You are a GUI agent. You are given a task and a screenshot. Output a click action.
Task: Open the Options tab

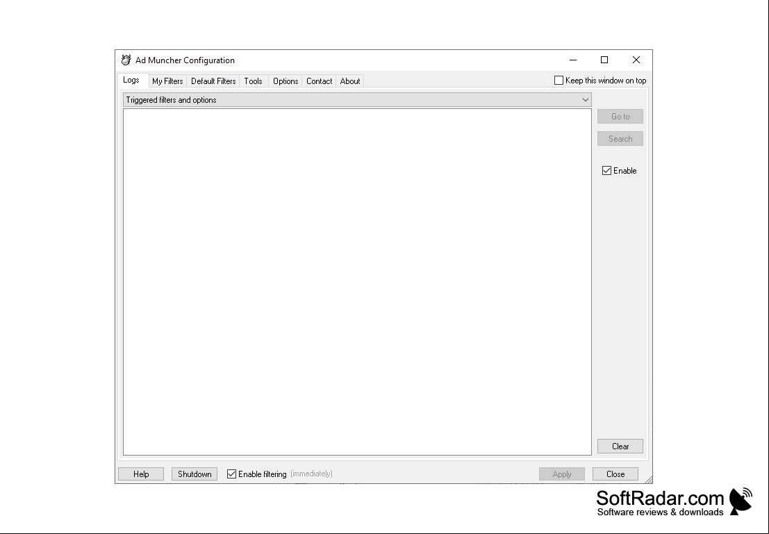point(286,81)
